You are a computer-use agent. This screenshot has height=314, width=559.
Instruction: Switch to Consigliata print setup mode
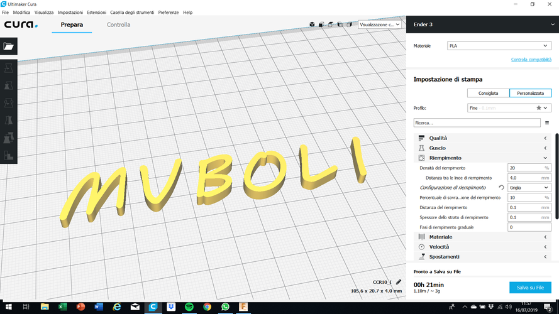click(x=489, y=94)
